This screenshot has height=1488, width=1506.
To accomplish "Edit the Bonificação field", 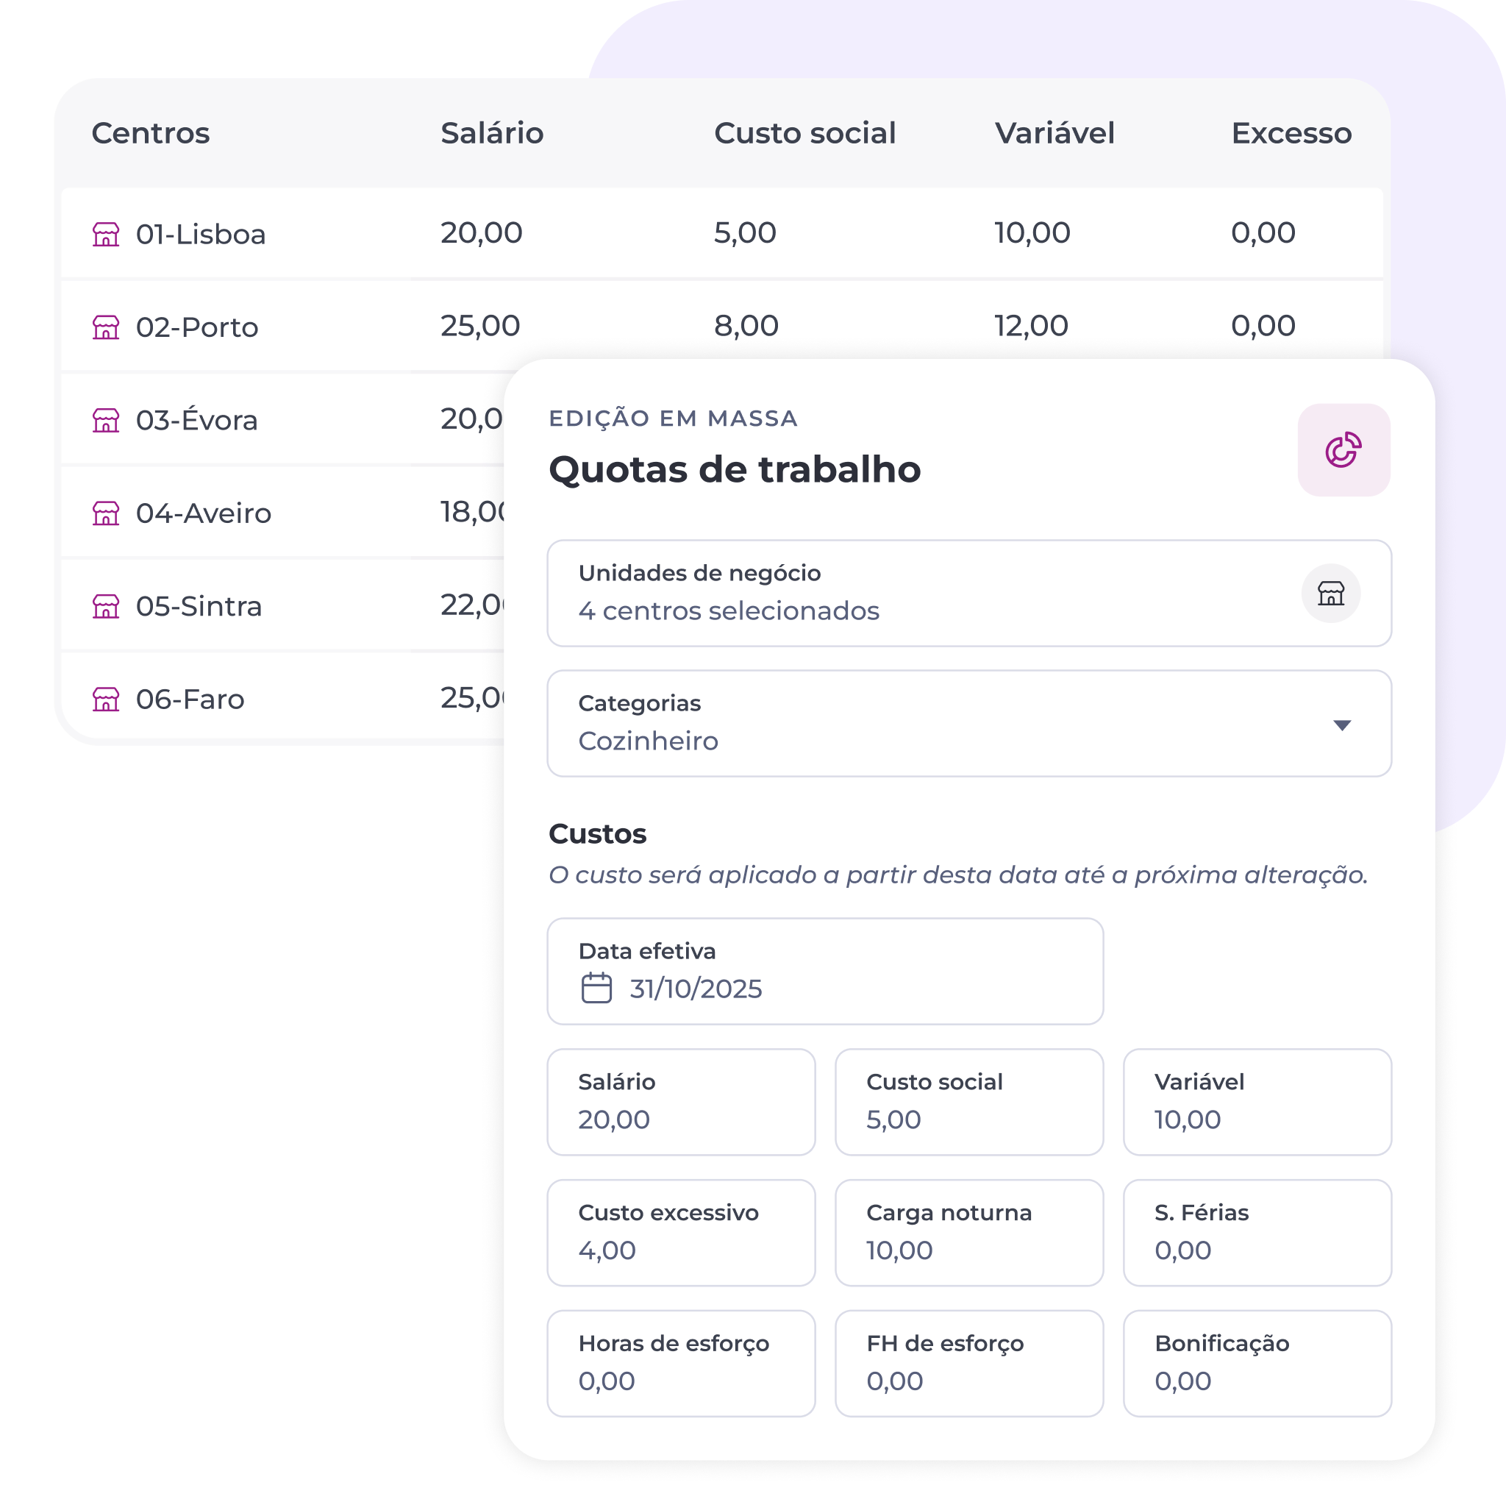I will click(1257, 1363).
